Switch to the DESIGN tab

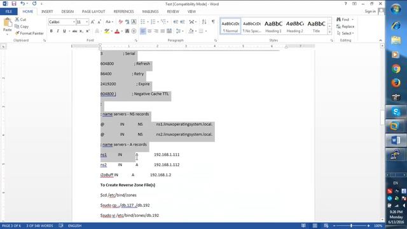pos(67,11)
